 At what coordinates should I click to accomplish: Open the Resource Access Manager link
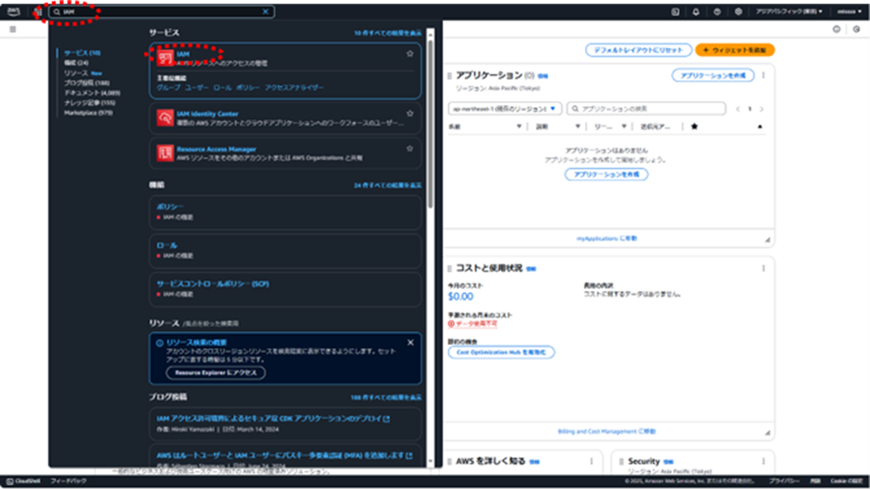tap(217, 150)
